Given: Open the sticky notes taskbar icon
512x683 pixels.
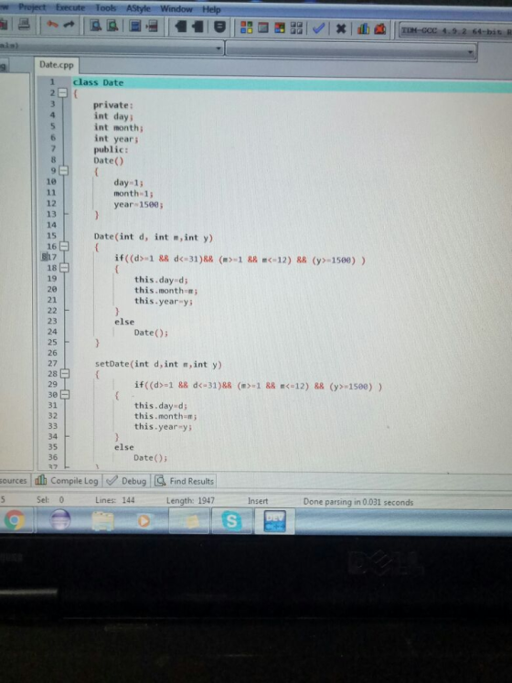Looking at the screenshot, I should click(189, 521).
